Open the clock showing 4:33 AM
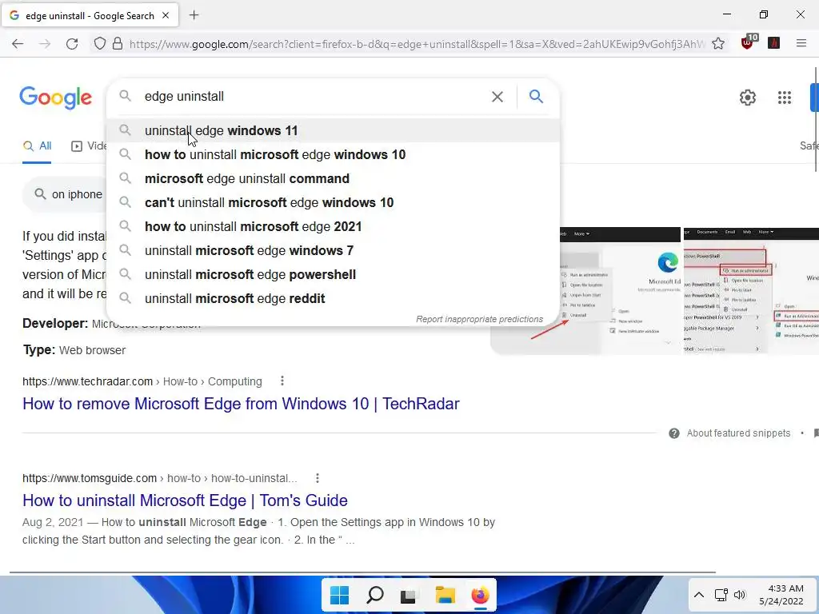 pyautogui.click(x=781, y=595)
